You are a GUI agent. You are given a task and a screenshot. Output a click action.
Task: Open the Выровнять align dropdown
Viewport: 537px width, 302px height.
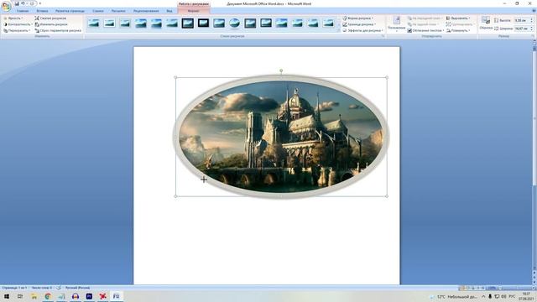pos(458,18)
